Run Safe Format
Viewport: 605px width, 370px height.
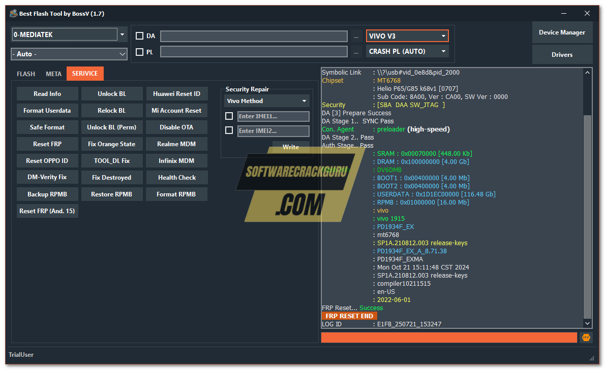pyautogui.click(x=47, y=127)
